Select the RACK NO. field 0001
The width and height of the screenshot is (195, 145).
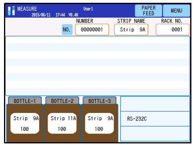[x=173, y=30]
